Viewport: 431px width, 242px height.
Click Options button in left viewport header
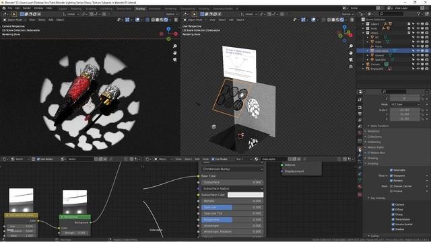point(171,14)
